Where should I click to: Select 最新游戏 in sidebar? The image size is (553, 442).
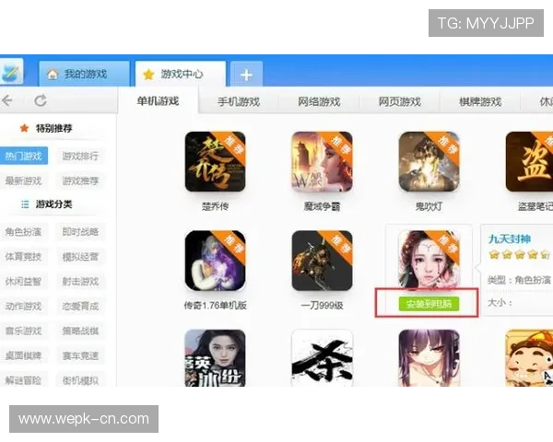point(23,180)
